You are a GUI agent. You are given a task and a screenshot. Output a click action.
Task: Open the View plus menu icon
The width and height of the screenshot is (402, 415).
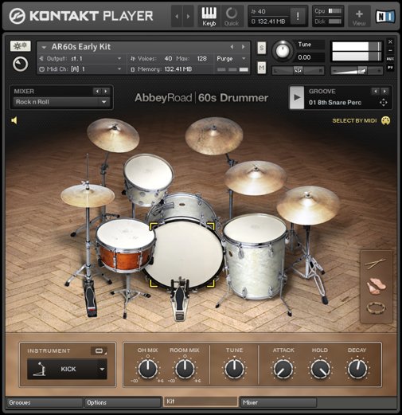[x=359, y=17]
